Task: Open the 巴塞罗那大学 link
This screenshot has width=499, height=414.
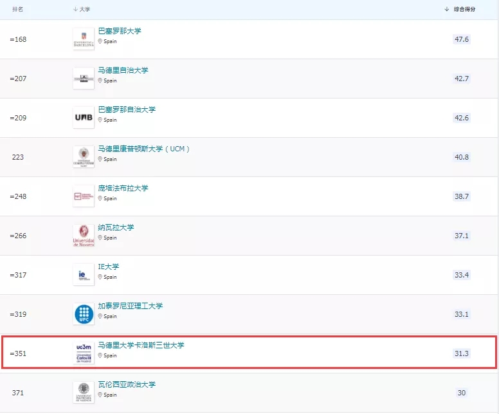Action: click(120, 31)
